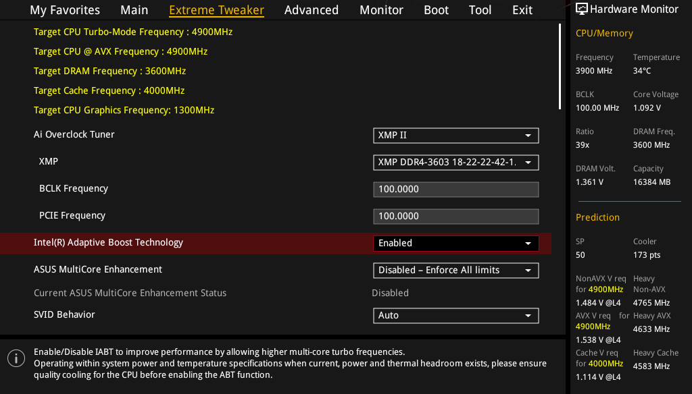Screen dimensions: 692x394
Task: Click the 4583 MHz Heavy Cache value
Action: click(x=651, y=366)
